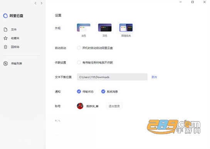The image size is (210, 149).
Task: Open the 文件 page icon in sidebar
Action: (5, 29)
